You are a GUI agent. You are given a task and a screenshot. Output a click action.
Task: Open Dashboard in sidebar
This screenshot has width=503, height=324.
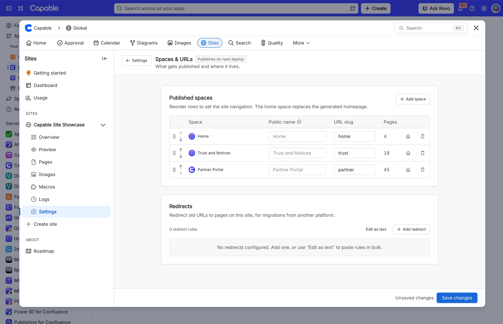[66, 86]
